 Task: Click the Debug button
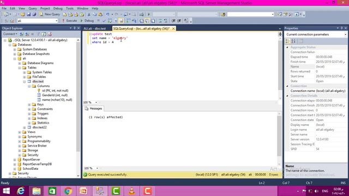pos(87,21)
